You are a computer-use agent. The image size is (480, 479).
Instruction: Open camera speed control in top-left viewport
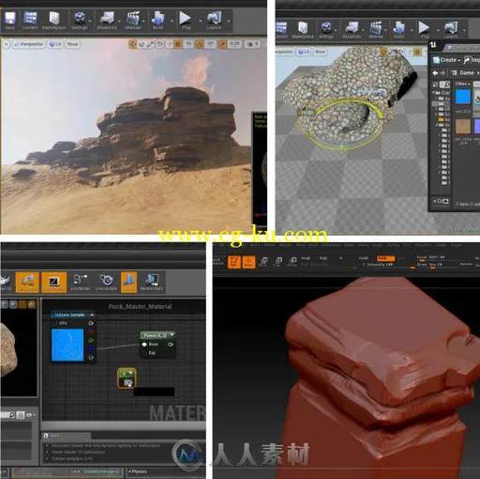[252, 44]
